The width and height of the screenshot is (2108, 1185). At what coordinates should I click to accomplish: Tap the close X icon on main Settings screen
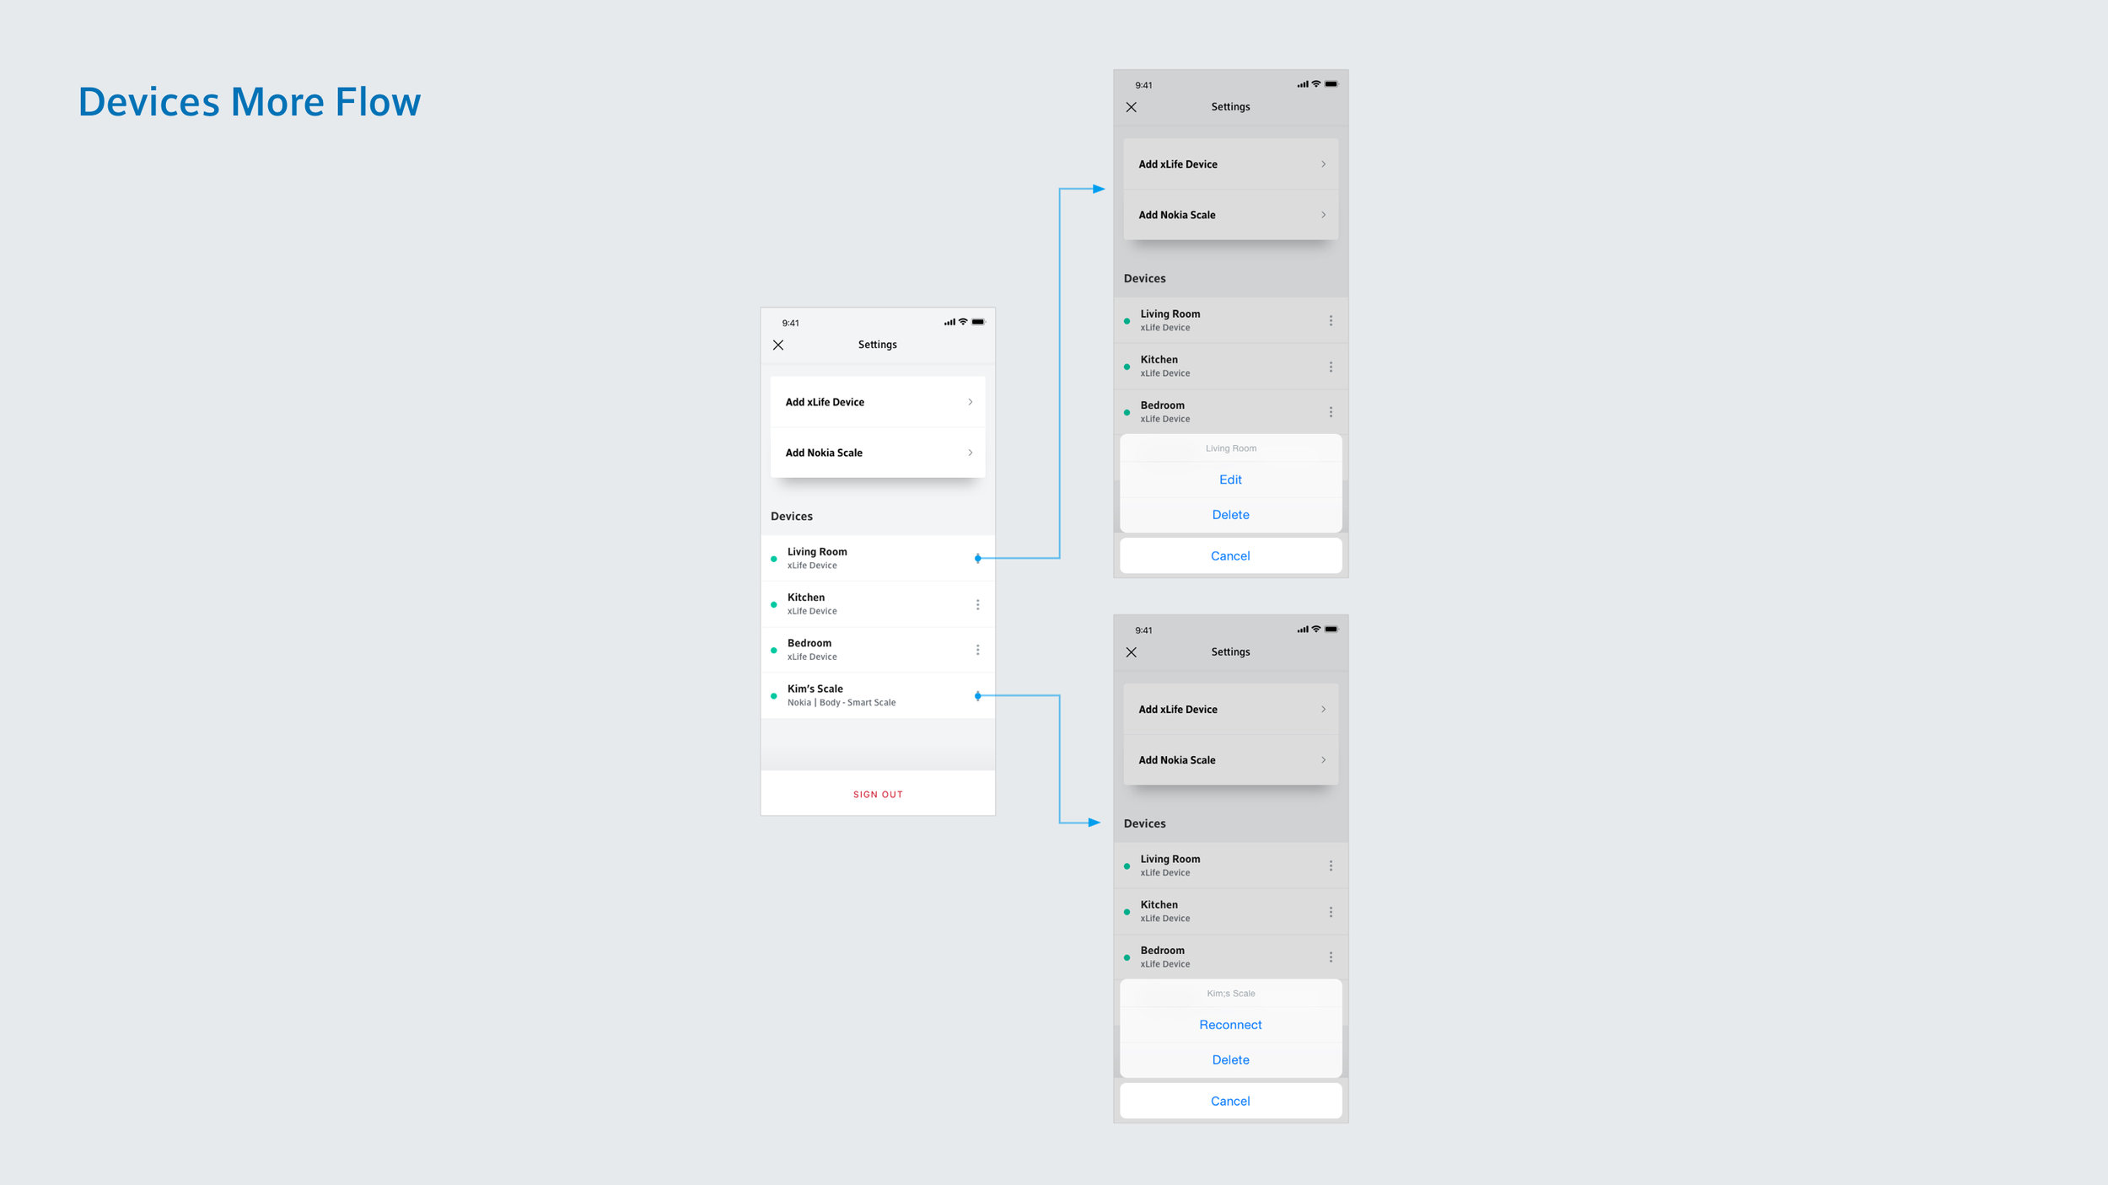tap(777, 345)
